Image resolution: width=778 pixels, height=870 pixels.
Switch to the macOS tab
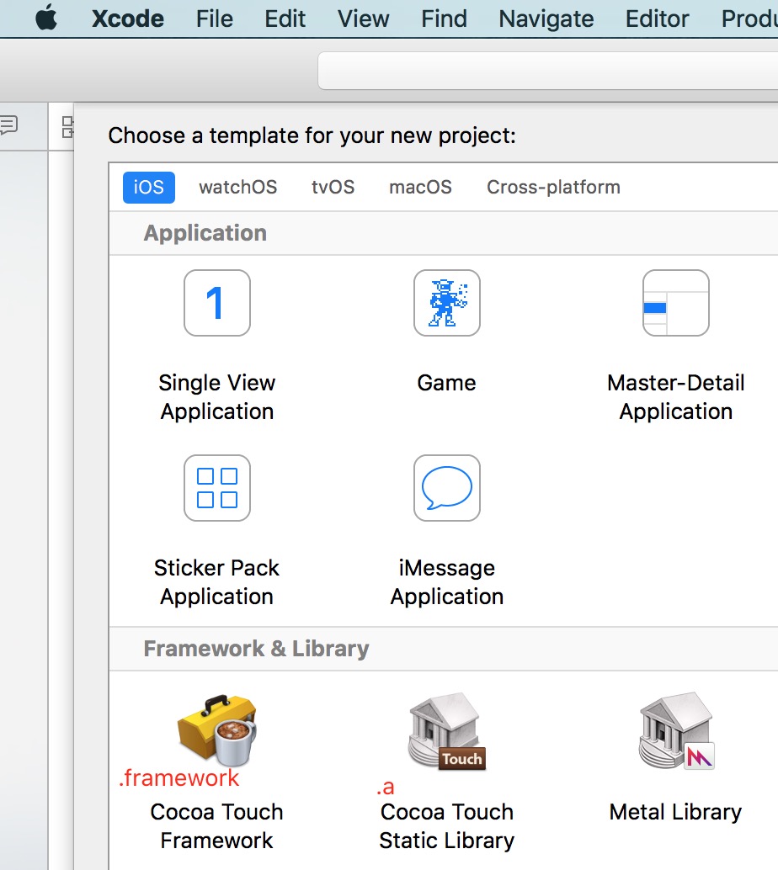coord(420,188)
